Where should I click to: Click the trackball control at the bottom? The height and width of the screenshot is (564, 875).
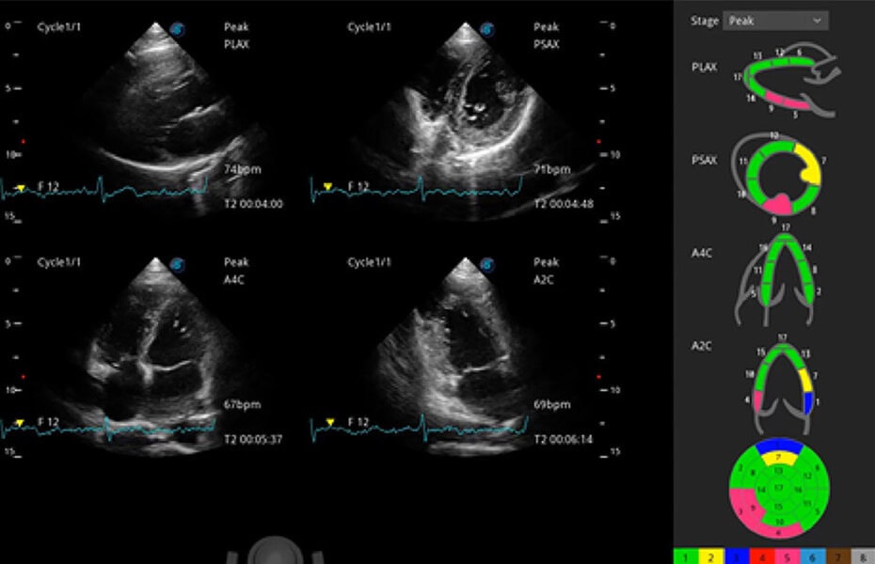tap(277, 551)
